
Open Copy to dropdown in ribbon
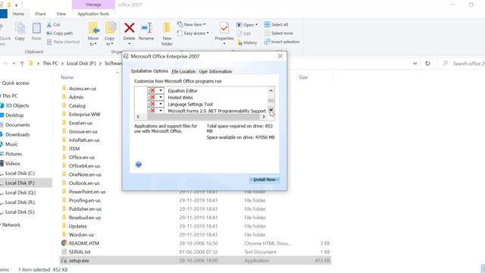[x=109, y=41]
